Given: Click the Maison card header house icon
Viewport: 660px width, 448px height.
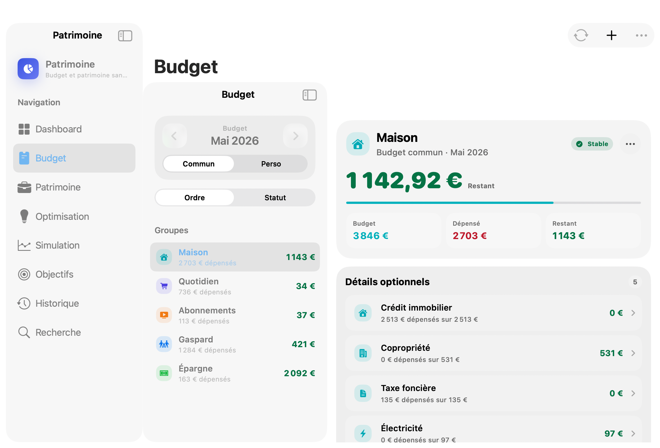Looking at the screenshot, I should click(358, 144).
